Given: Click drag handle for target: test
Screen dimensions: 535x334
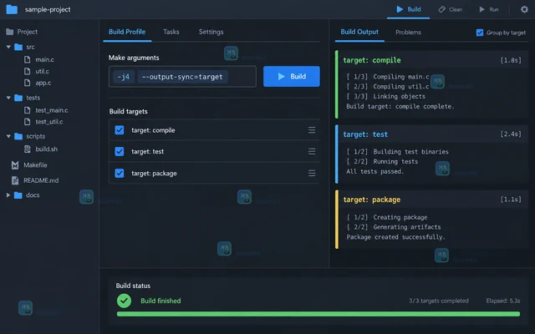Looking at the screenshot, I should tap(312, 151).
